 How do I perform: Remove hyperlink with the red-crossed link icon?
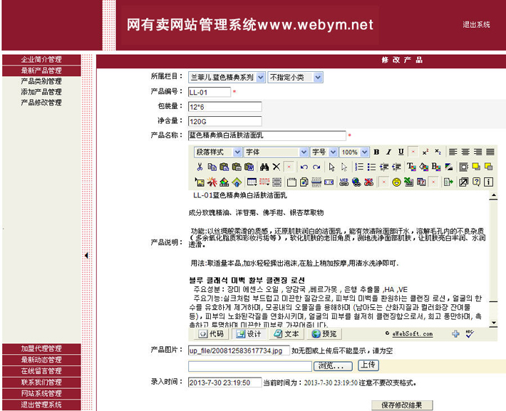pos(368,182)
